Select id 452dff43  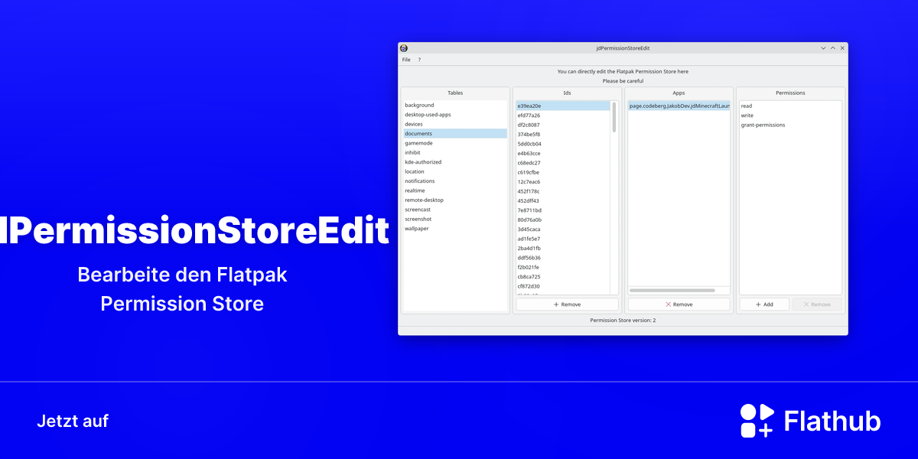coord(563,200)
